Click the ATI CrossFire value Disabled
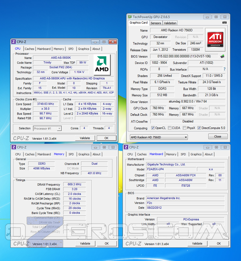241x261 pixels. 188,121
